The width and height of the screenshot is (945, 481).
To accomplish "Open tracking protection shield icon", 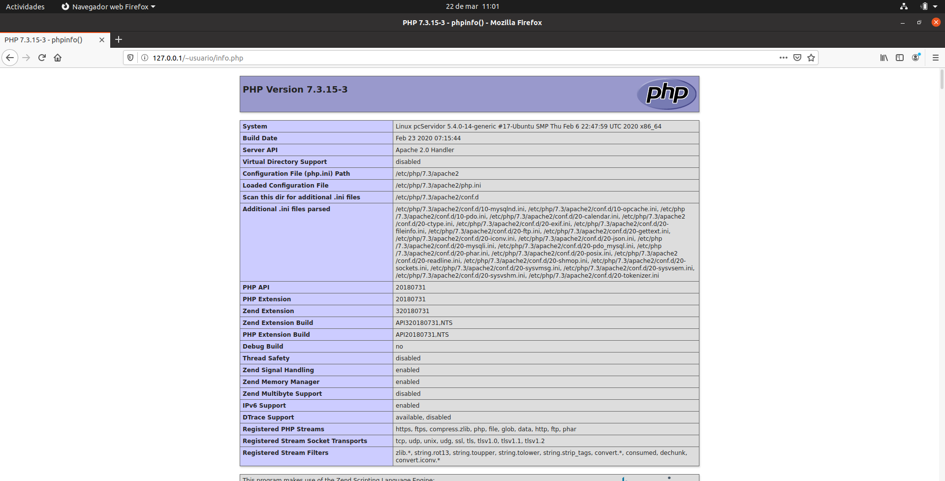I will pyautogui.click(x=130, y=58).
